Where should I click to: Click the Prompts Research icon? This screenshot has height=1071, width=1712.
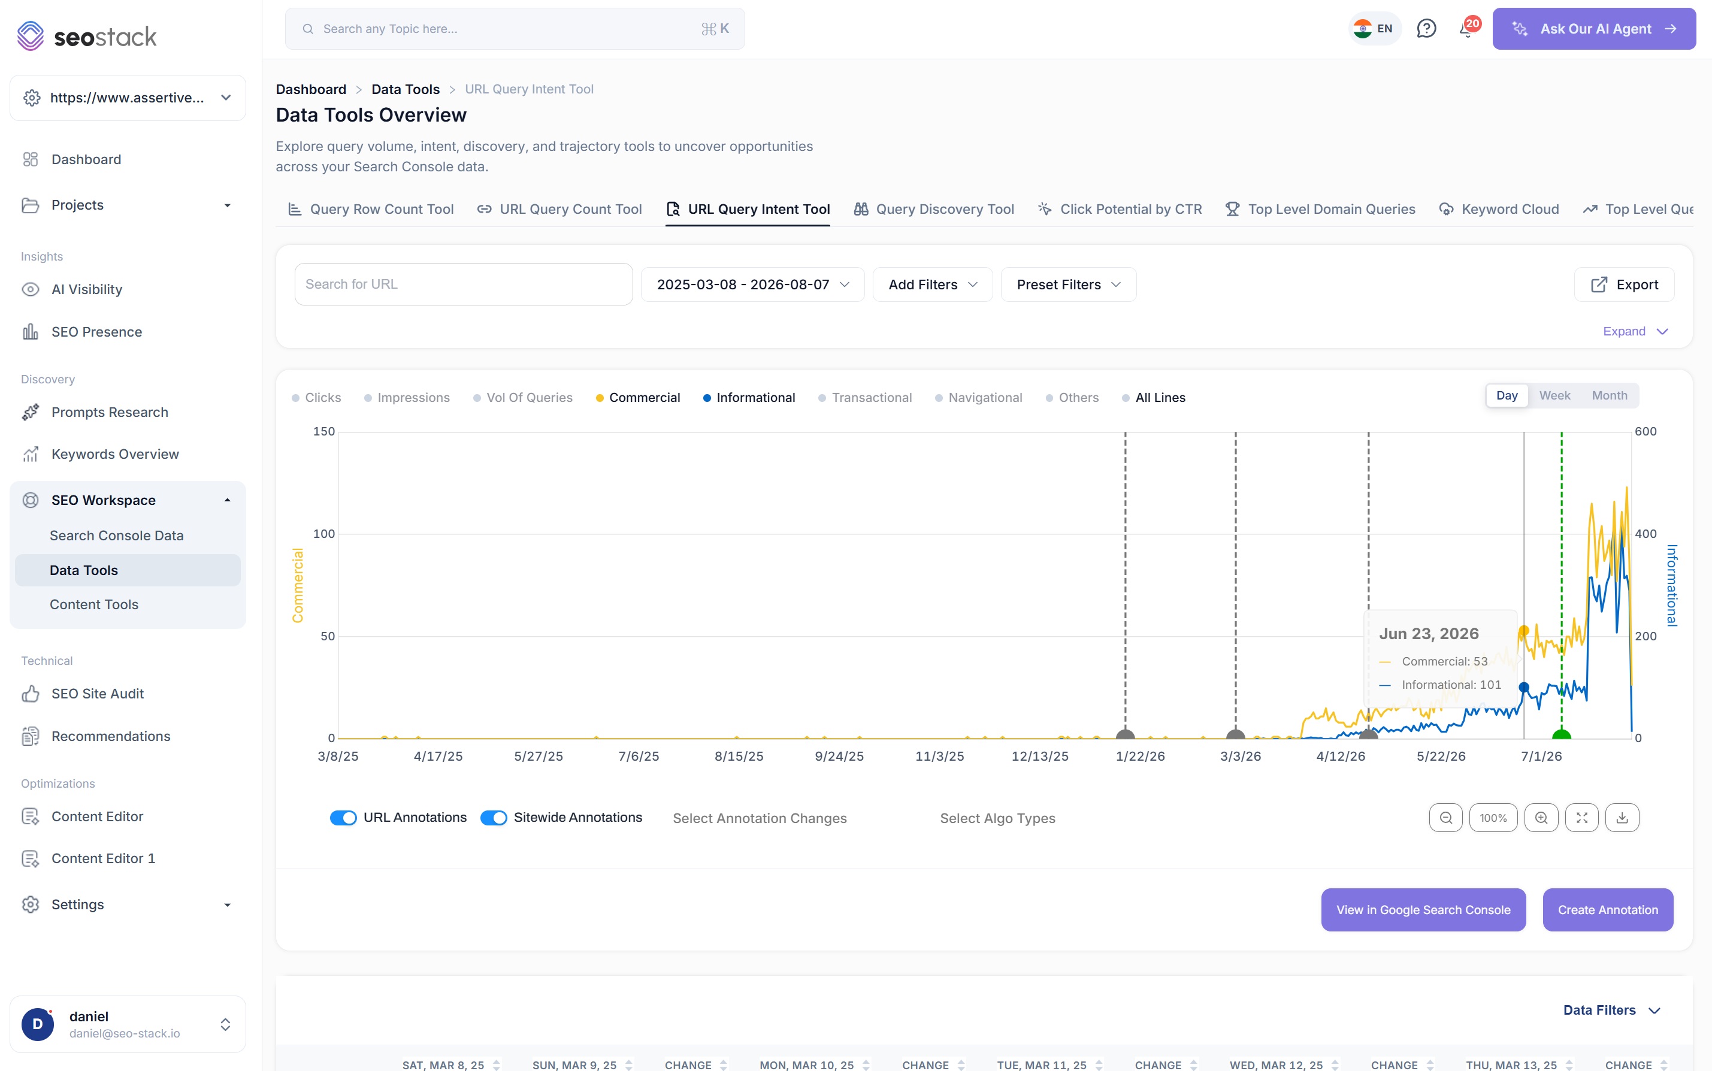point(30,412)
